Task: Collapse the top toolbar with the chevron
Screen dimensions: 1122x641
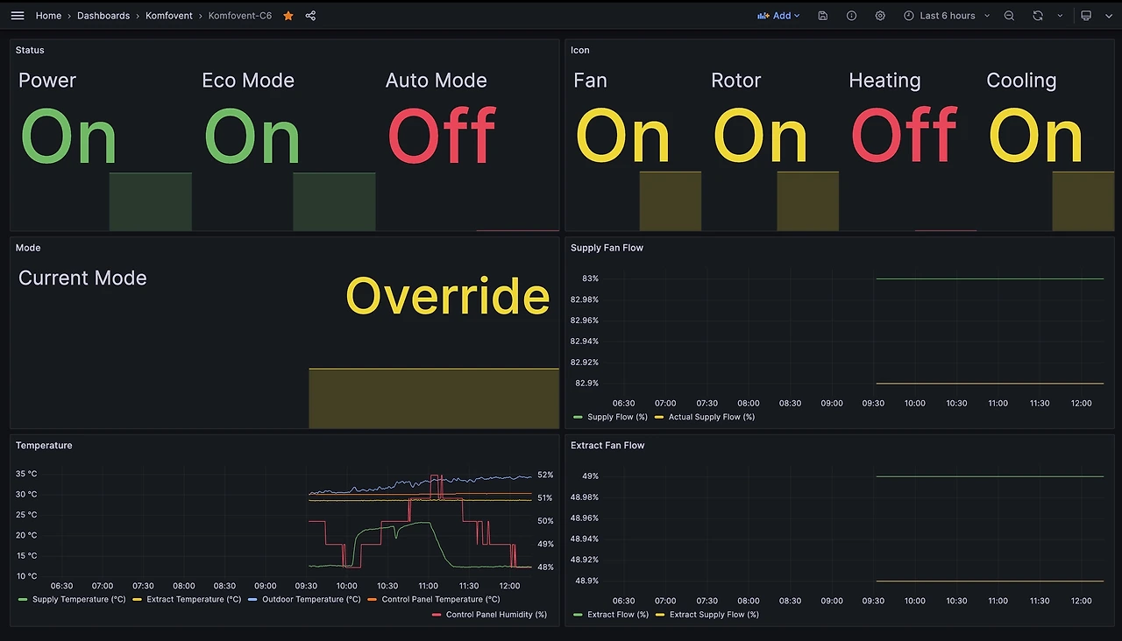Action: pos(1108,16)
